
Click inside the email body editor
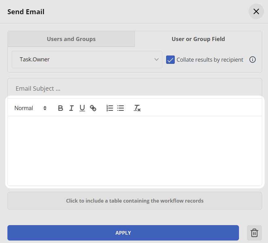[135, 151]
